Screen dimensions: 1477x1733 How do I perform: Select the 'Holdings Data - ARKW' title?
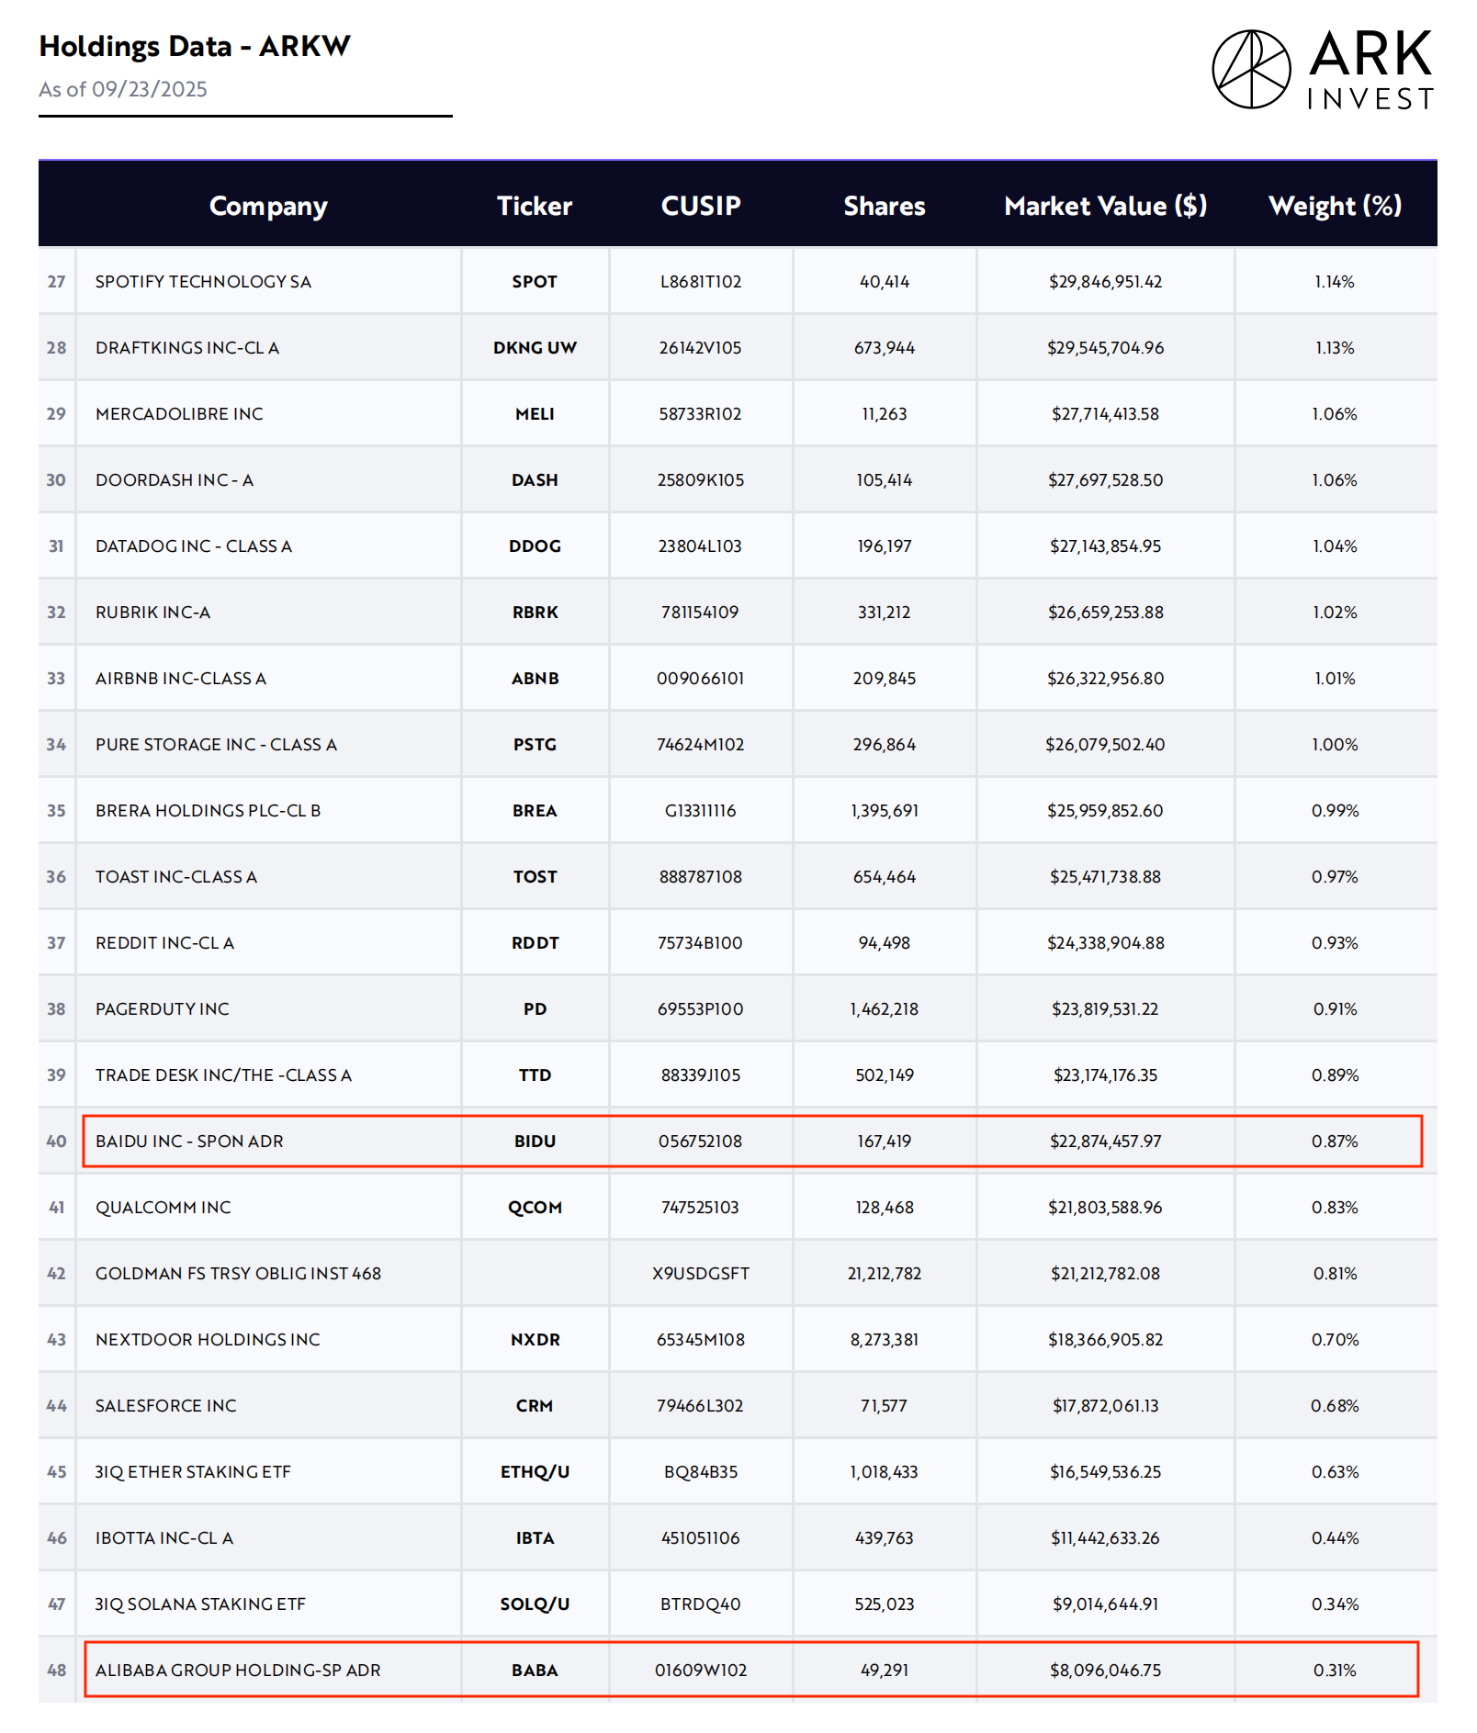195,46
